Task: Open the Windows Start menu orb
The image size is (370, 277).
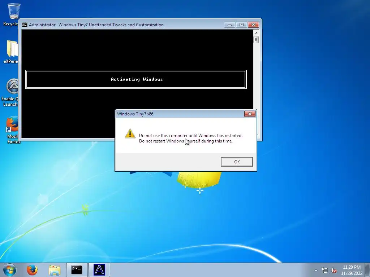Action: point(10,270)
